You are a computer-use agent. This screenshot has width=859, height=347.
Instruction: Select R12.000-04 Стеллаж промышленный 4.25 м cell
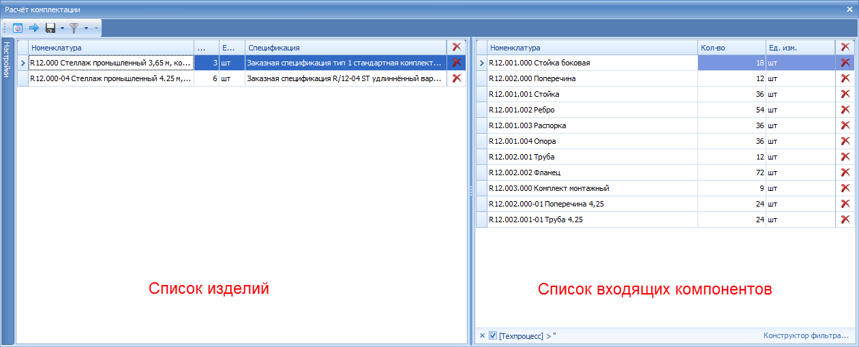tap(111, 78)
